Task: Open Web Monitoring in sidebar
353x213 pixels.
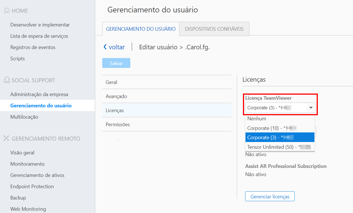Action: [x=28, y=209]
